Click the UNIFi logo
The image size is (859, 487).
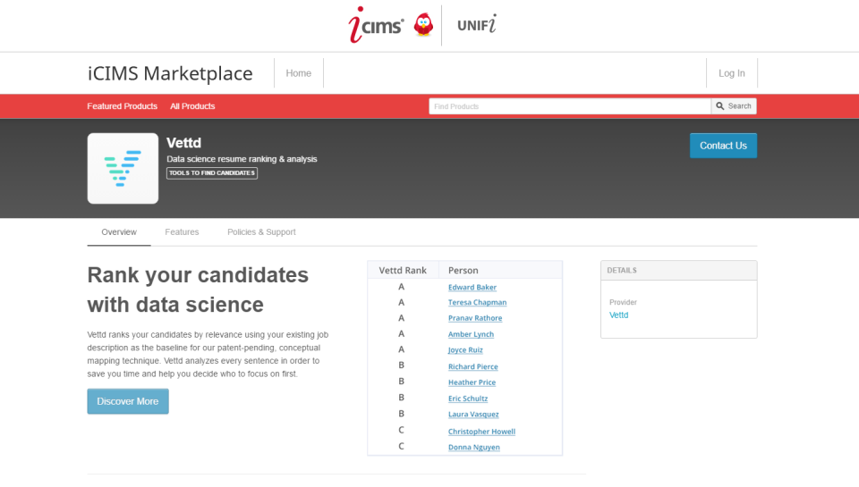477,24
